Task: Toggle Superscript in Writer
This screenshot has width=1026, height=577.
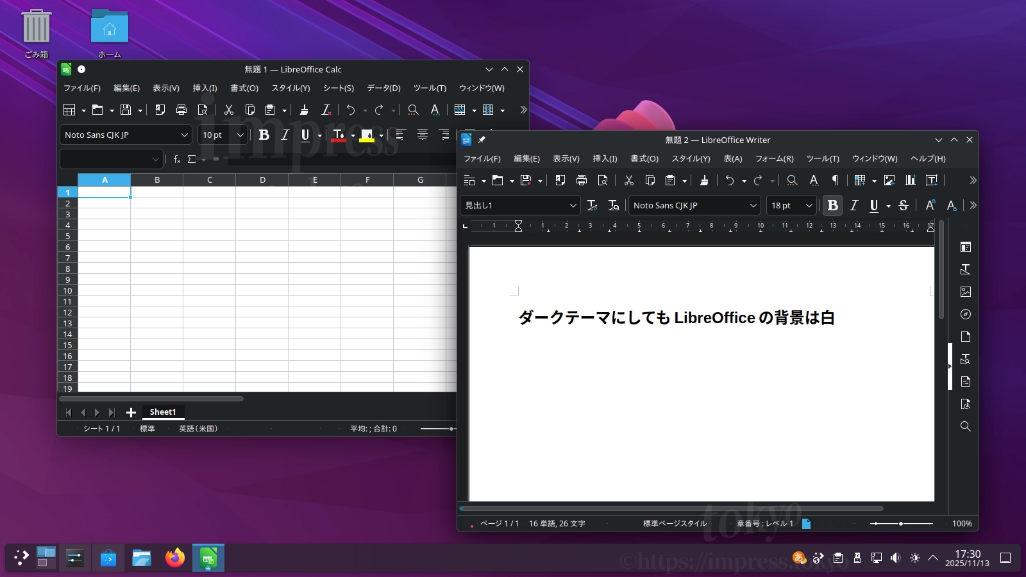Action: (930, 205)
